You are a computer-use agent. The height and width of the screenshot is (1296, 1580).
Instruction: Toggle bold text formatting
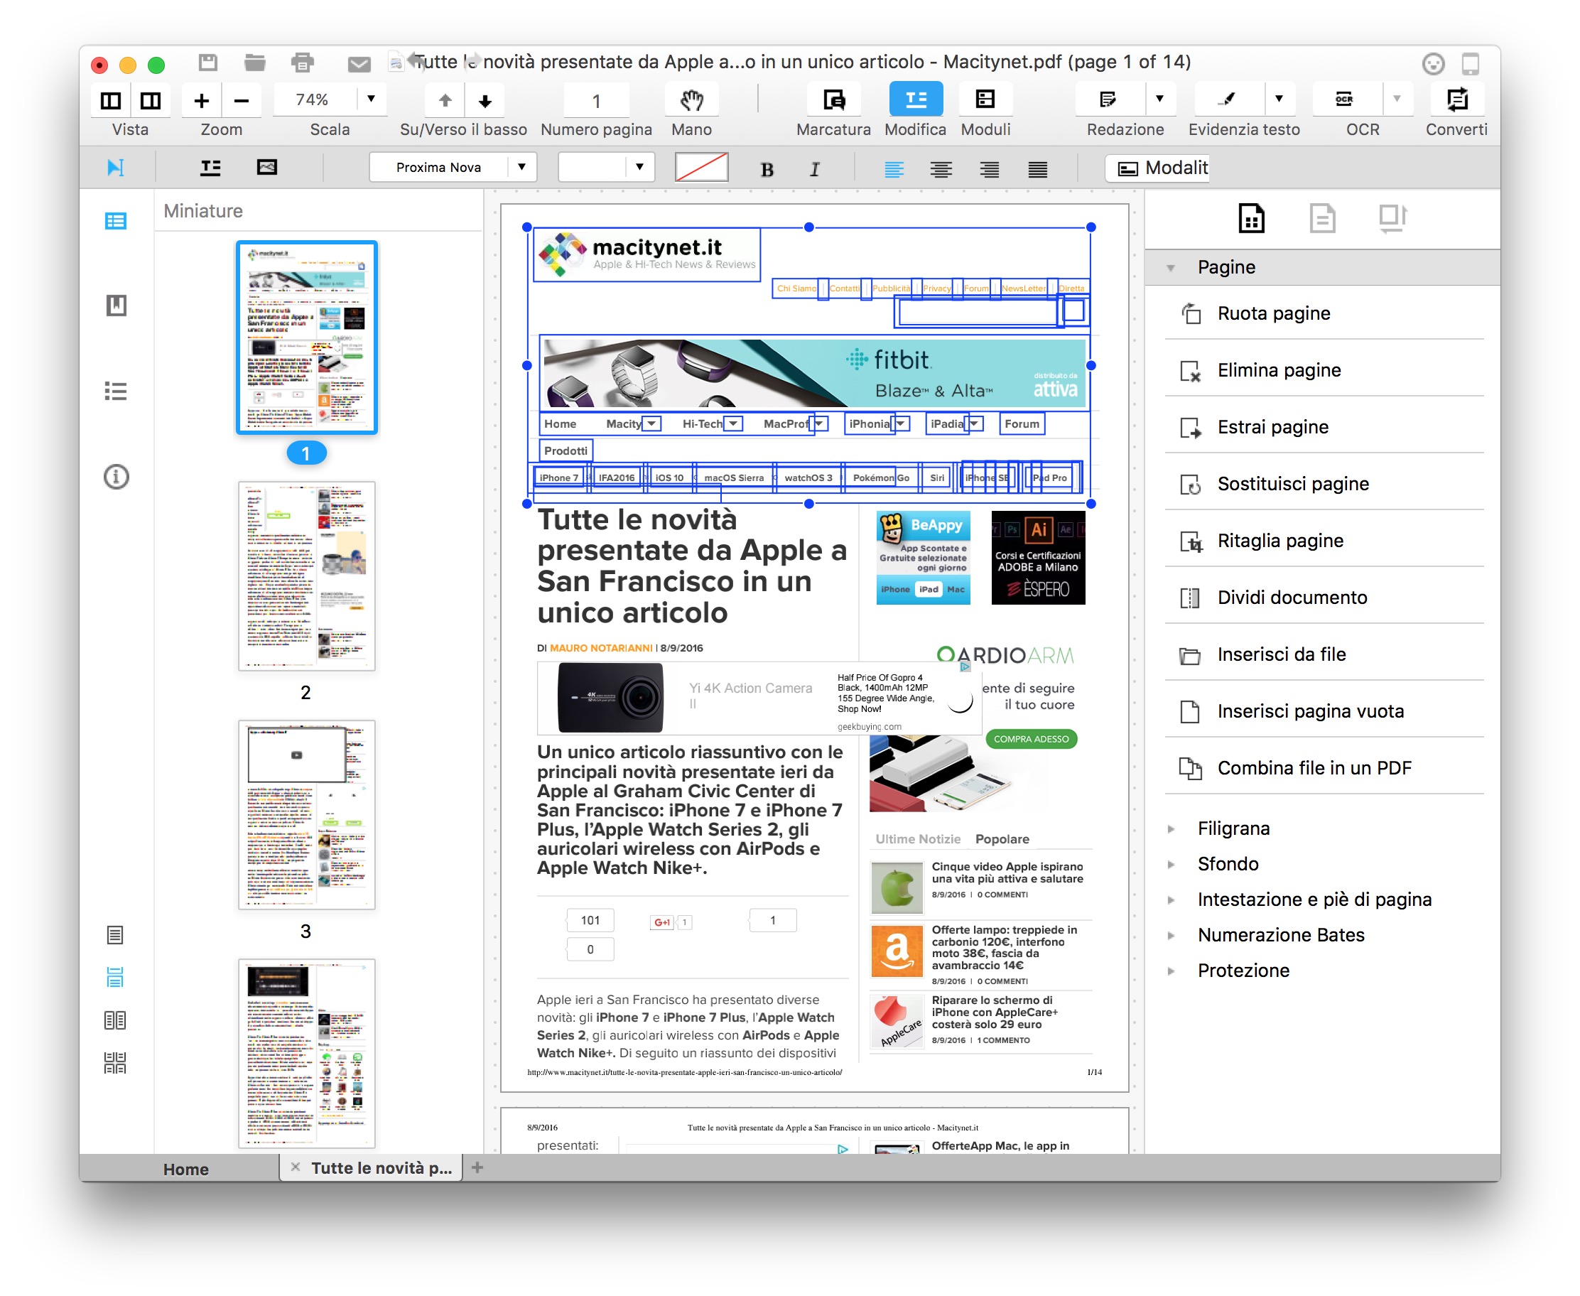click(x=767, y=170)
